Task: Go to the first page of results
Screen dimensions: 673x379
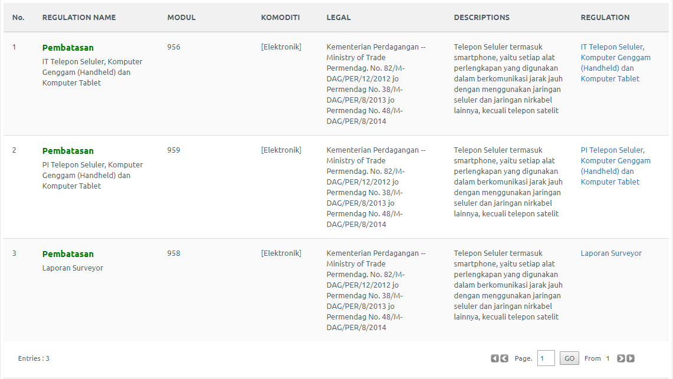Action: pyautogui.click(x=495, y=358)
